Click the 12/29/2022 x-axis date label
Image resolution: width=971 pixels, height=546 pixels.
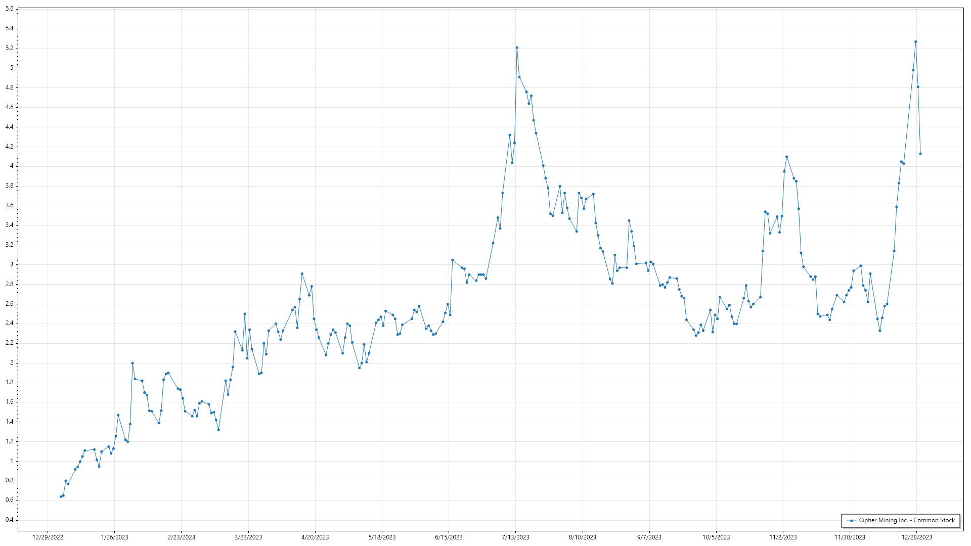(x=48, y=537)
